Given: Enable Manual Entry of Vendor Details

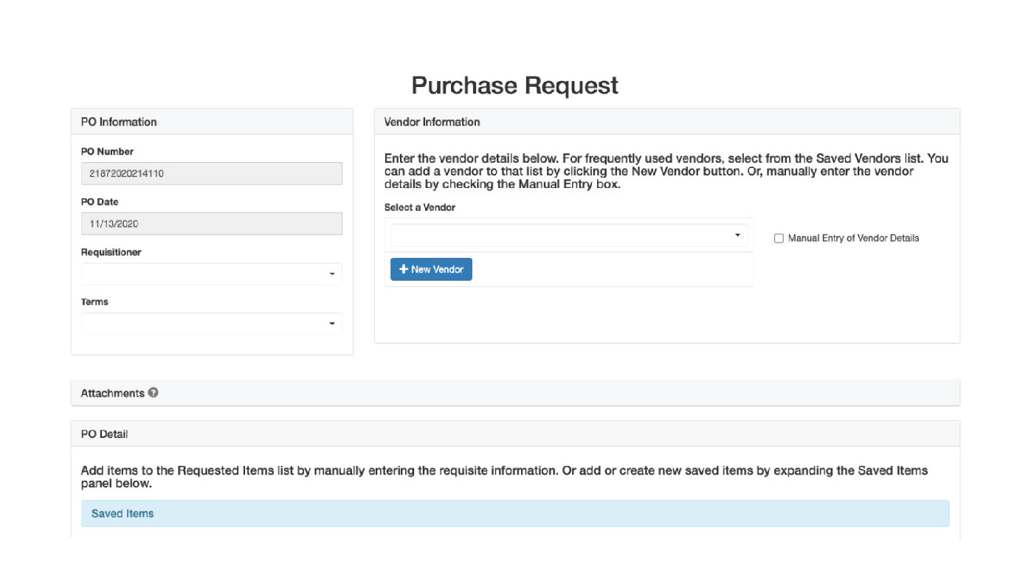Looking at the screenshot, I should (x=778, y=237).
